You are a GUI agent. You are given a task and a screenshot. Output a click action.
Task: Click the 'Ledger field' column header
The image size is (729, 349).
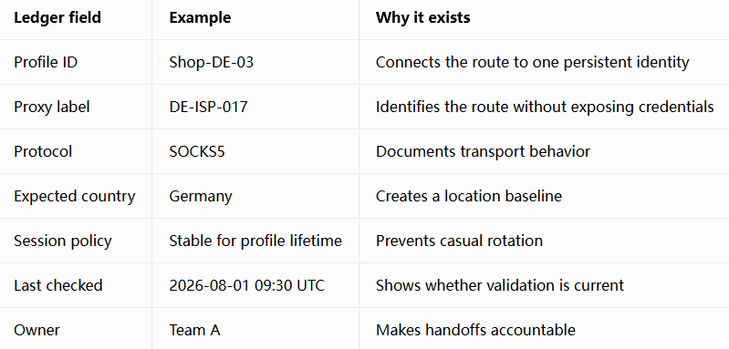pos(57,17)
